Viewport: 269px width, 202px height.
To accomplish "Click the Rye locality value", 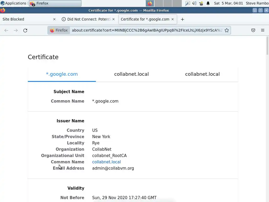I will pos(96,143).
